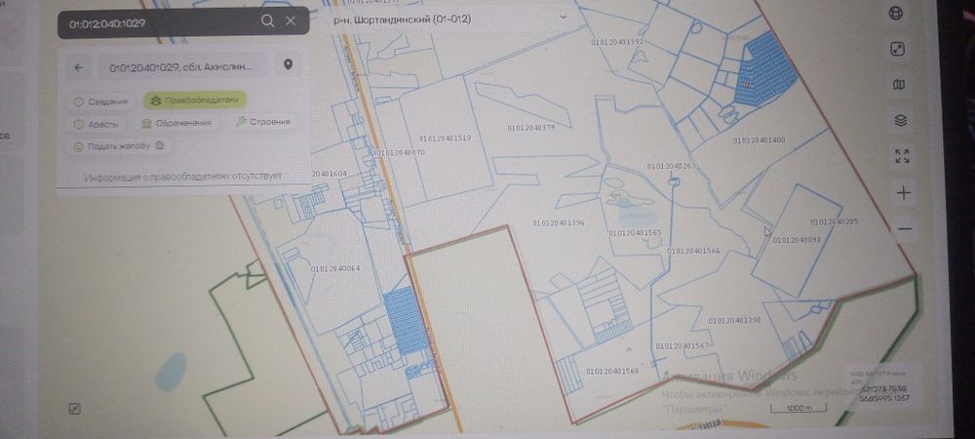The width and height of the screenshot is (975, 439).
Task: Click the magnifier search icon
Action: (267, 21)
